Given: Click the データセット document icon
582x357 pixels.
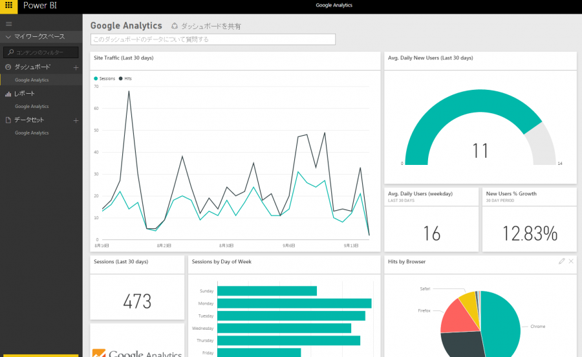Looking at the screenshot, I should coord(8,120).
